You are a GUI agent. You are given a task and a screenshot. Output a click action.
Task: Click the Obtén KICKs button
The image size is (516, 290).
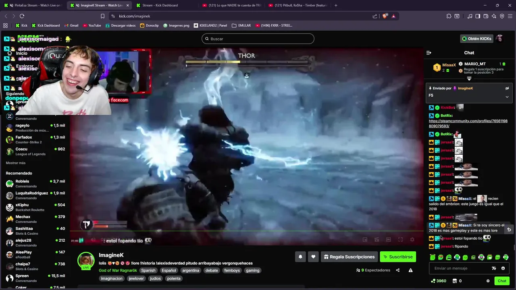tap(476, 39)
